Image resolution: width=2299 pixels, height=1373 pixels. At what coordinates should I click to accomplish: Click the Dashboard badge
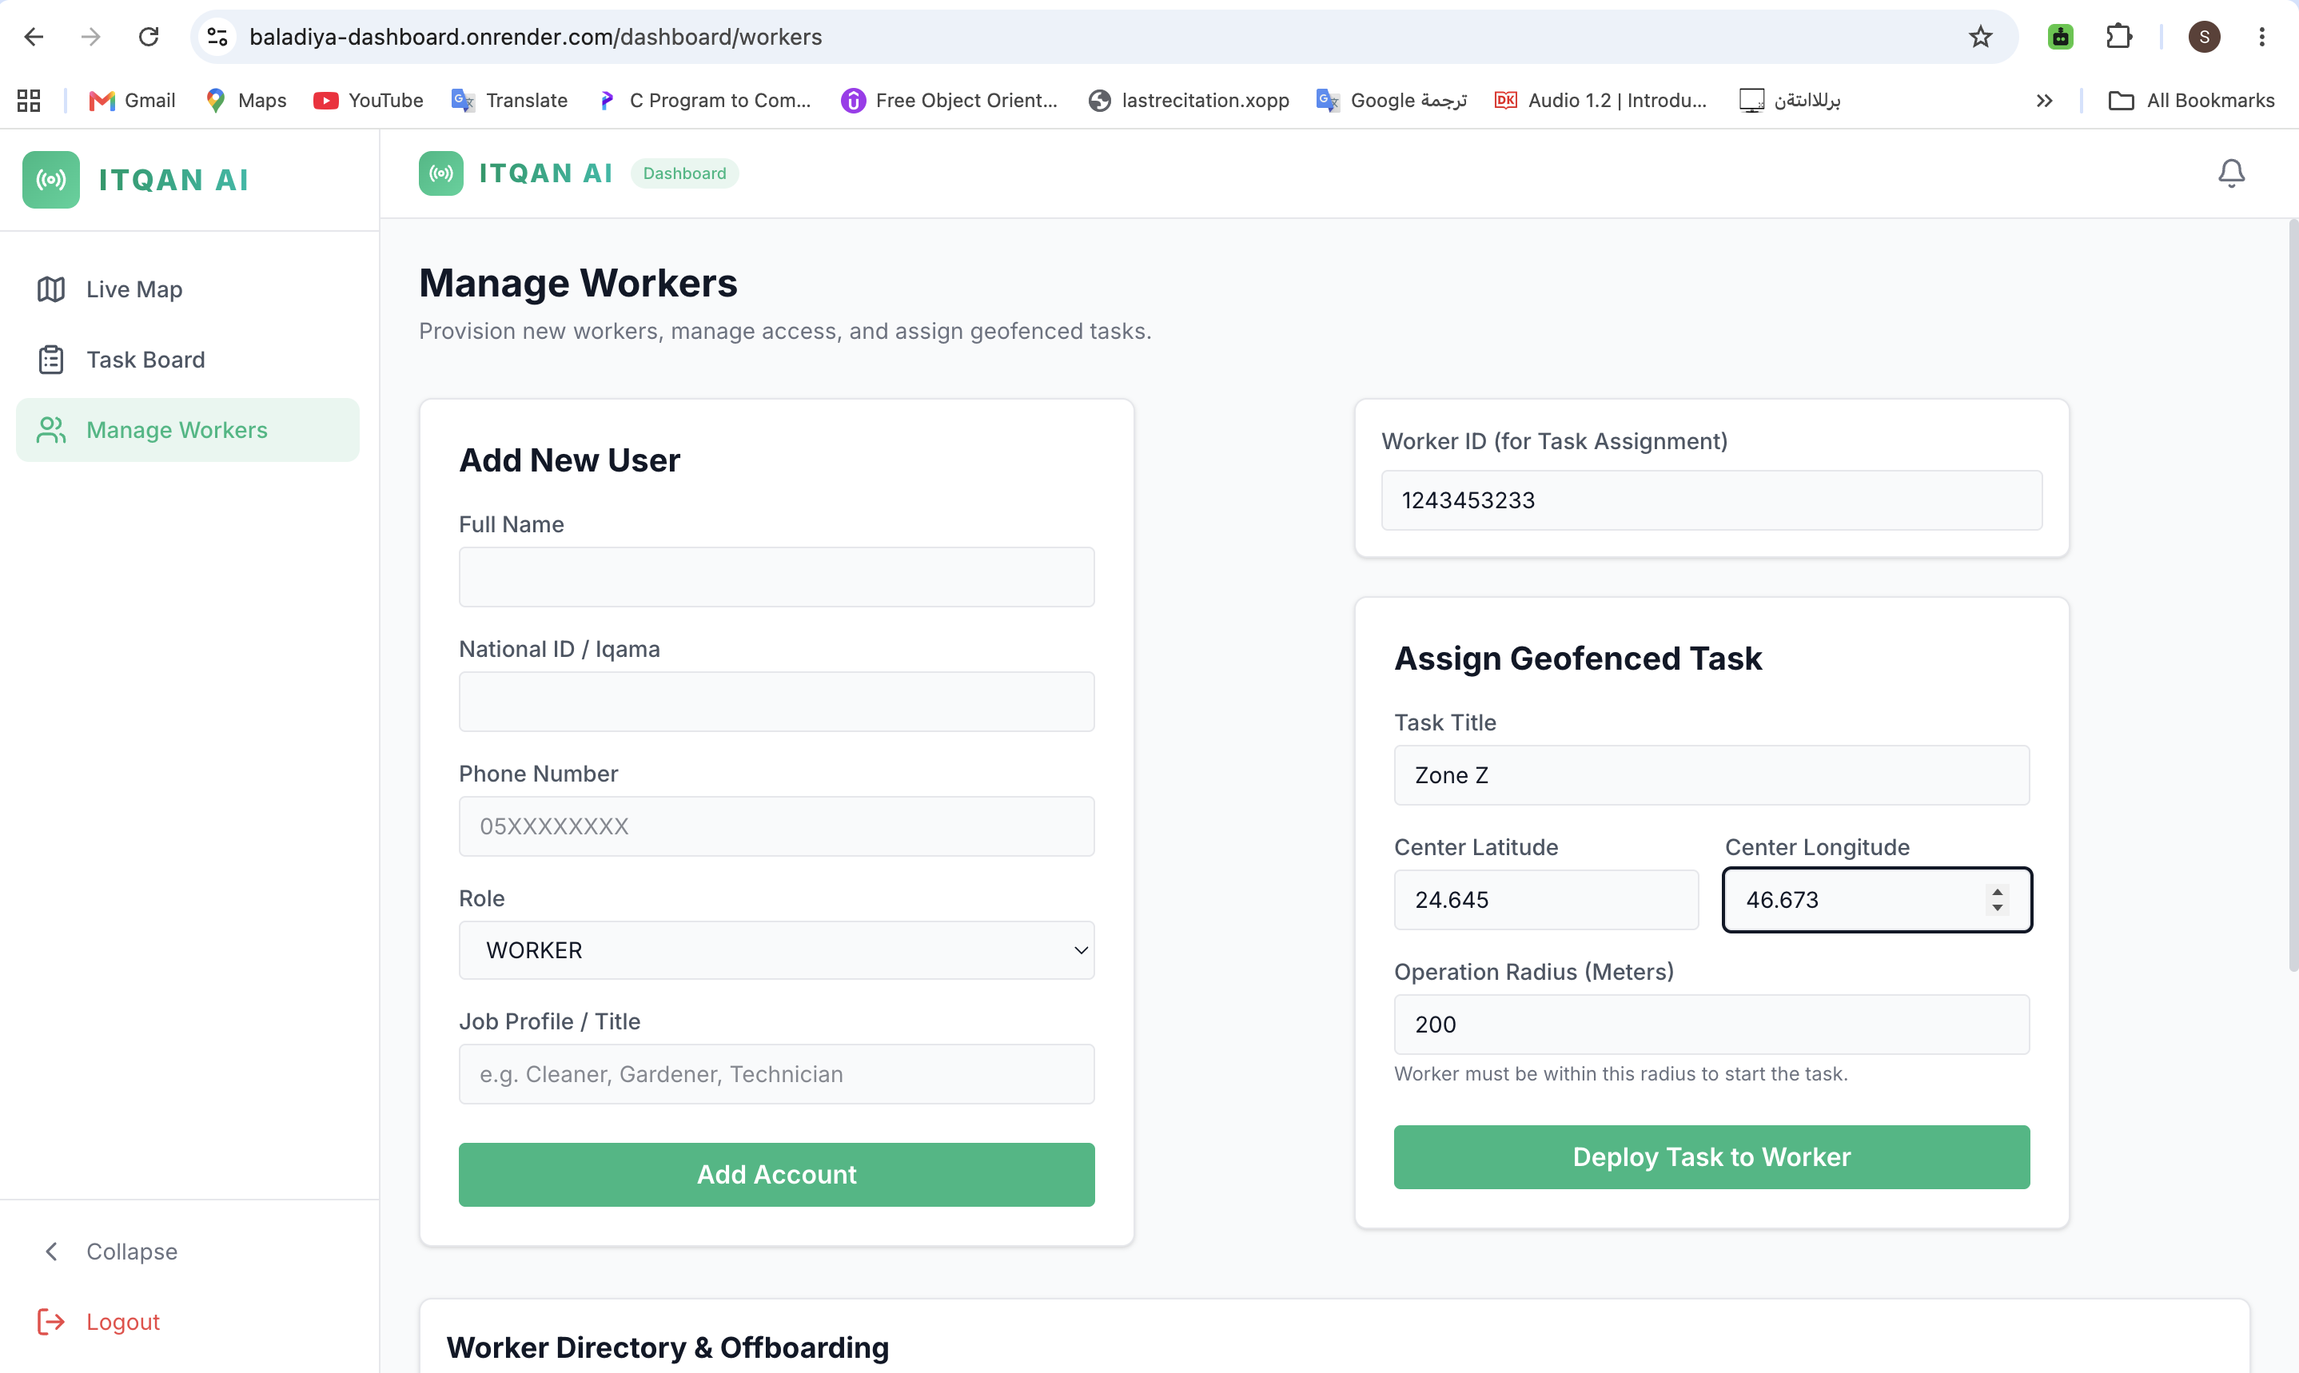(684, 173)
